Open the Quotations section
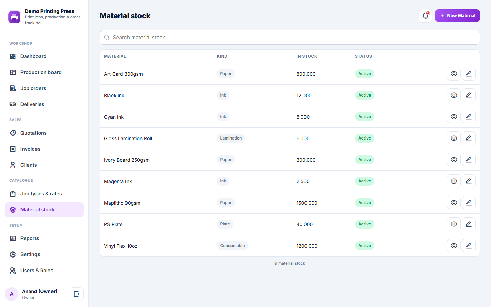The height and width of the screenshot is (307, 491). click(44, 133)
